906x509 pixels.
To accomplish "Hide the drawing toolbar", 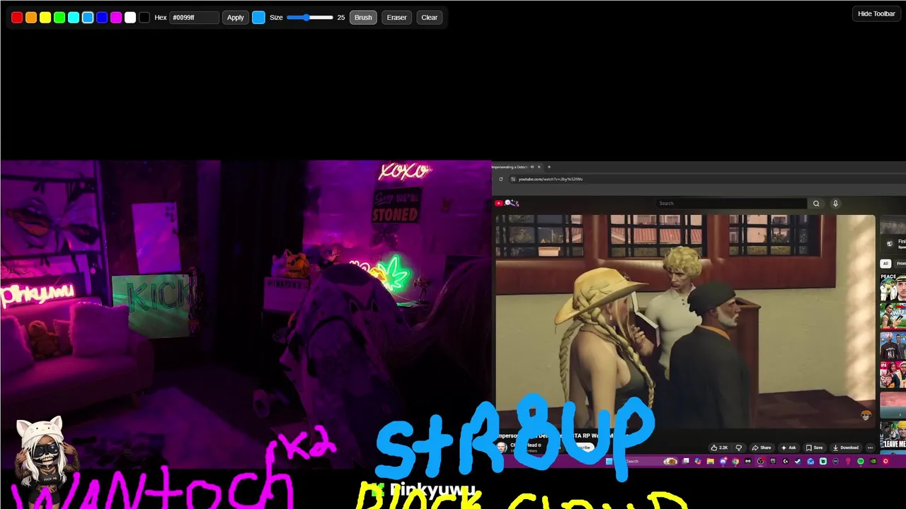I will (x=876, y=13).
